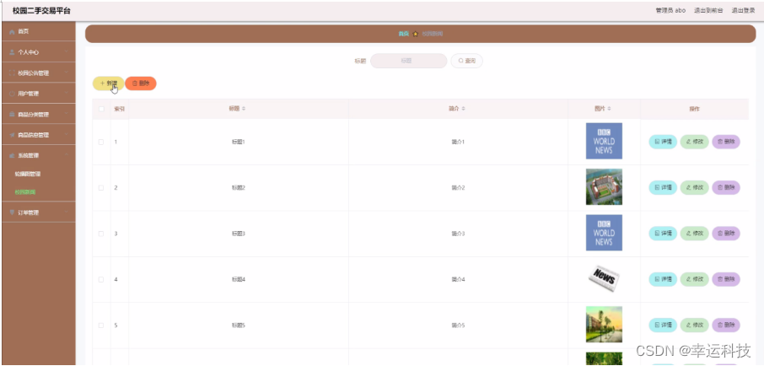Click 详情 for row 1
Image resolution: width=764 pixels, height=366 pixels.
[x=663, y=142]
